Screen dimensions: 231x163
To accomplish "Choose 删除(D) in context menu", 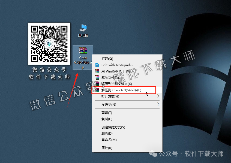I will (x=127, y=133).
